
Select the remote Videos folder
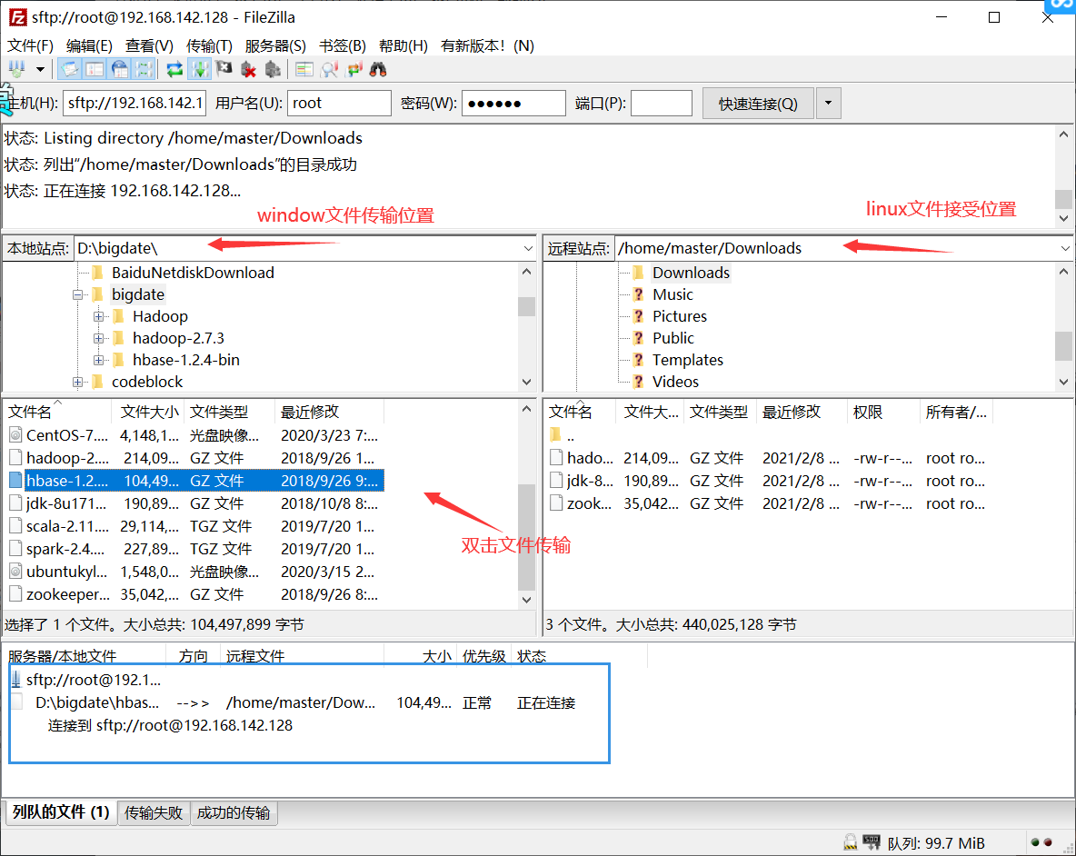(x=675, y=382)
